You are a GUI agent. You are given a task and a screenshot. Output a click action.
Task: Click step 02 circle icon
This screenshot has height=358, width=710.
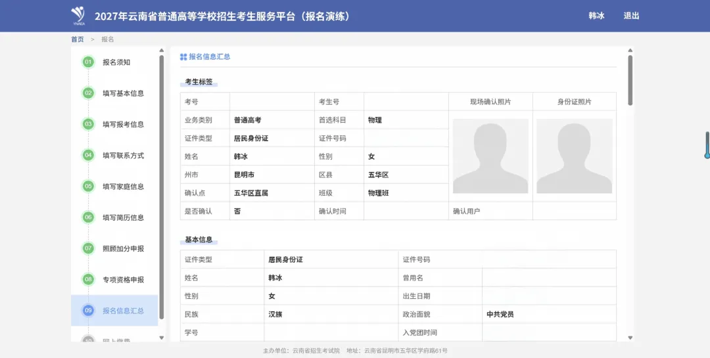pyautogui.click(x=88, y=93)
